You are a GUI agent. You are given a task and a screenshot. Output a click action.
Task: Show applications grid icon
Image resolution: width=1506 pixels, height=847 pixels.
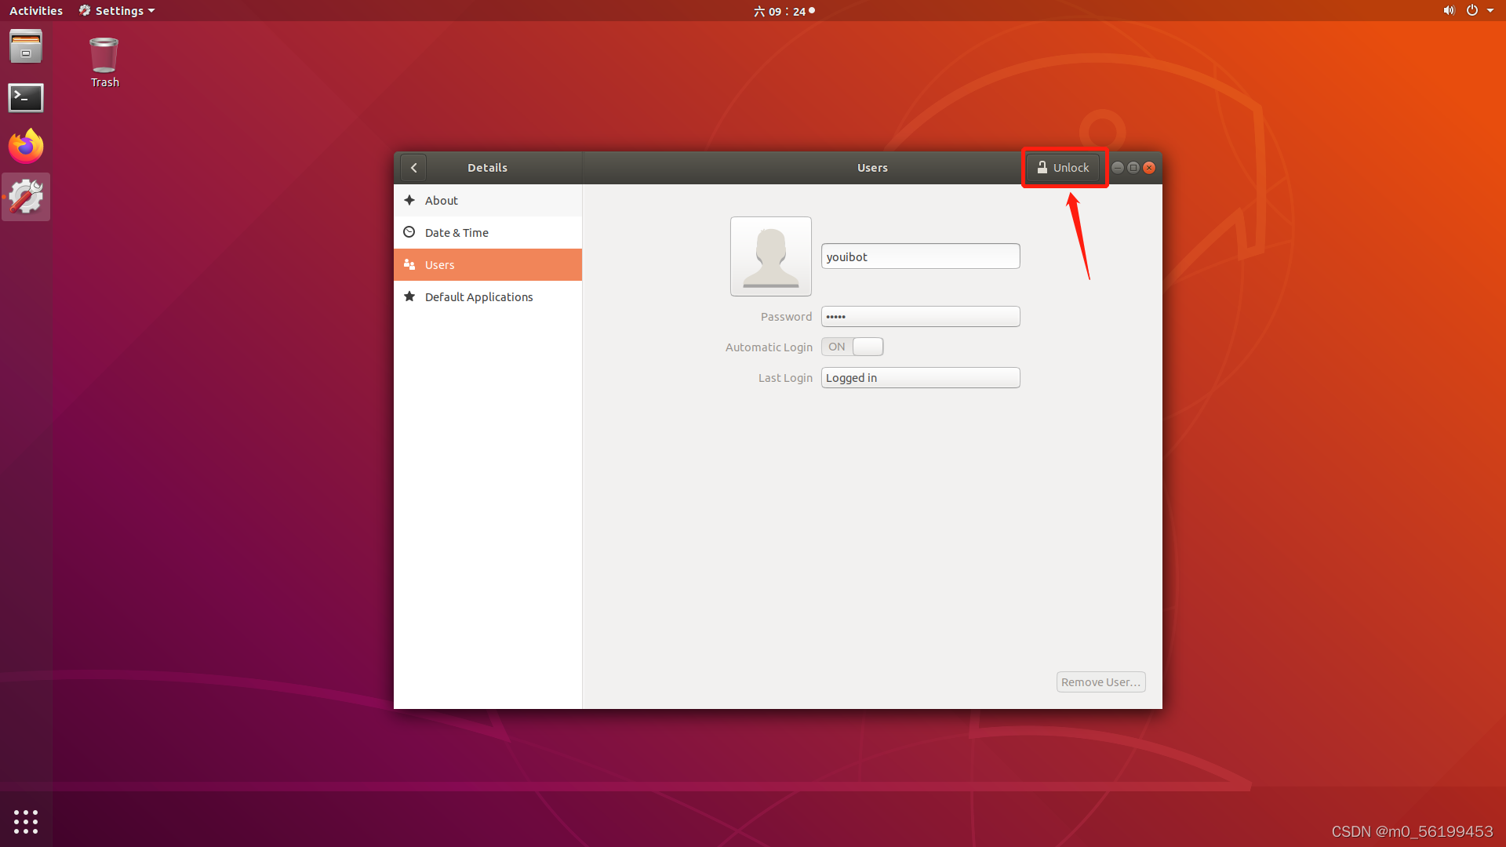pos(26,821)
